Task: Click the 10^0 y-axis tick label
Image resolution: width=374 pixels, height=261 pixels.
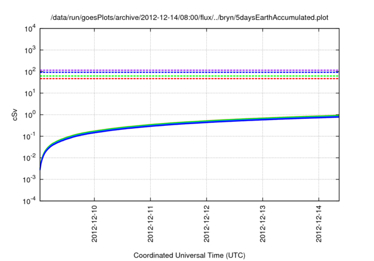Action: click(x=29, y=115)
